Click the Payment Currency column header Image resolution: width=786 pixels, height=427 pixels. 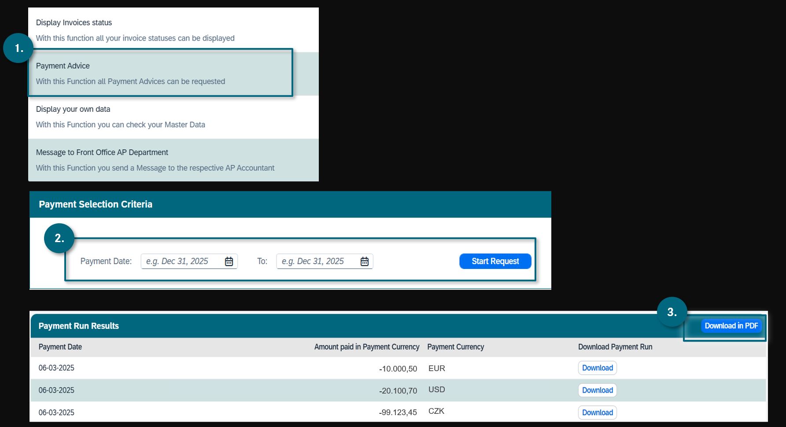pyautogui.click(x=455, y=347)
